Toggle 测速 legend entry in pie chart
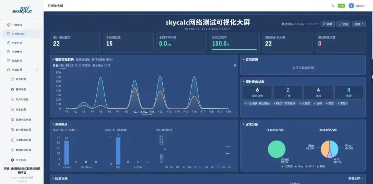The image size is (373, 184). click(x=321, y=166)
